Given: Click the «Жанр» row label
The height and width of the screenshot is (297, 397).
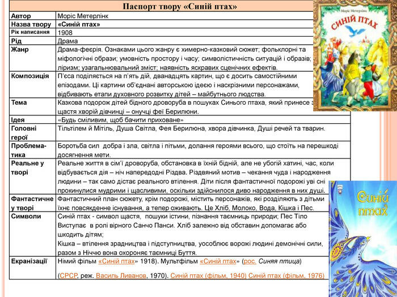Looking at the screenshot, I should coord(20,49).
